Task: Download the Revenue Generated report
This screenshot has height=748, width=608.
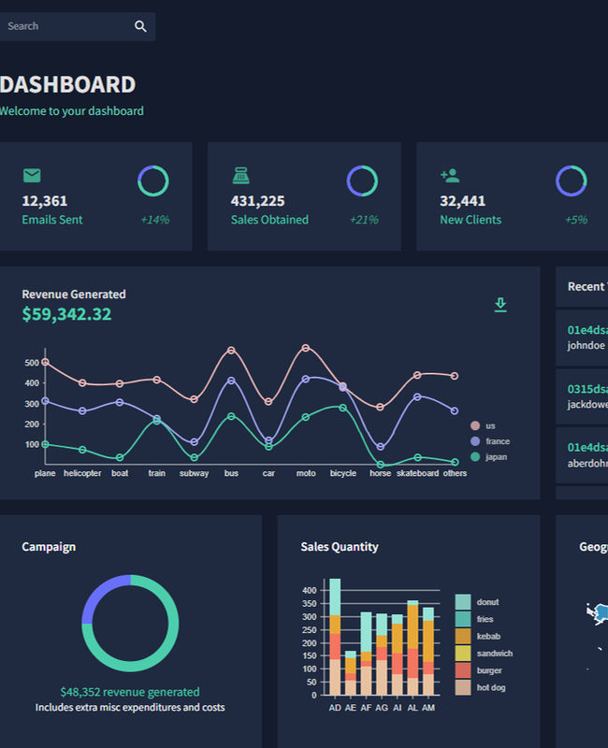Action: click(x=500, y=305)
